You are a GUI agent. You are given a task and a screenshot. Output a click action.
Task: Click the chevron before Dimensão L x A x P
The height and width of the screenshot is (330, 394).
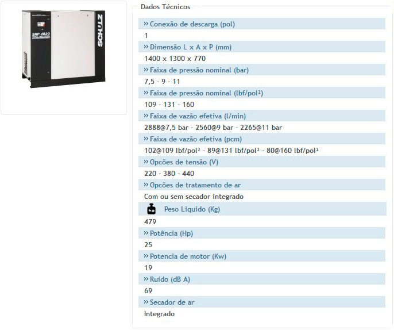point(146,47)
